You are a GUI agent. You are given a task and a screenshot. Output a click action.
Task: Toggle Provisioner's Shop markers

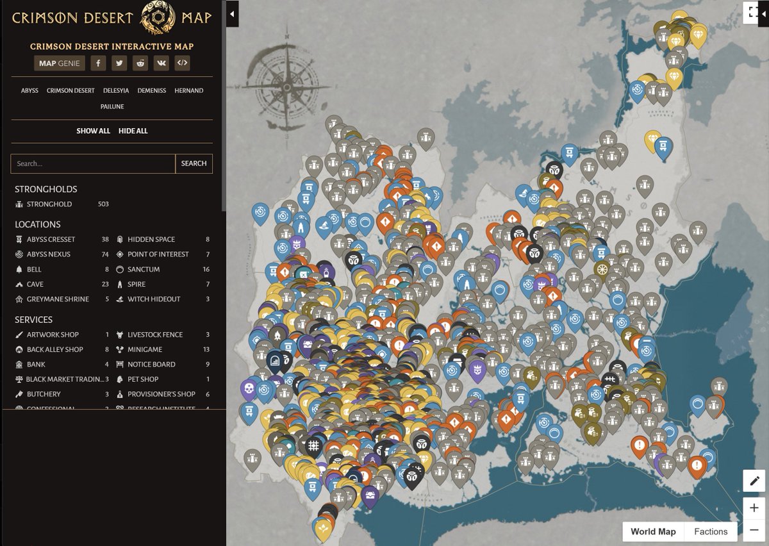[163, 394]
